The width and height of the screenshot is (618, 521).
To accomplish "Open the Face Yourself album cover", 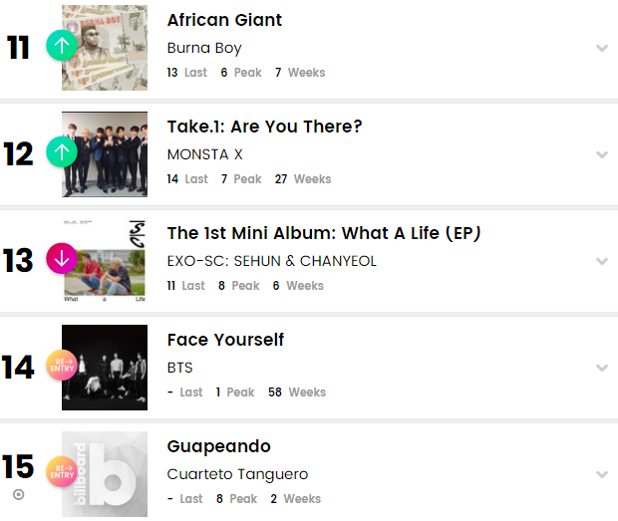I will click(x=105, y=368).
